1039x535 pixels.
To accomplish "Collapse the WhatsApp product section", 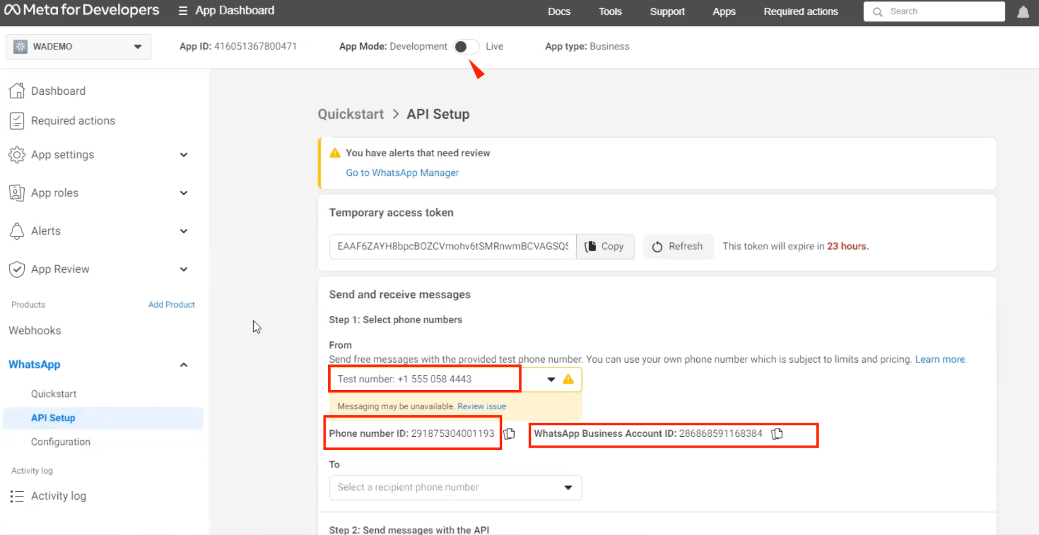I will coord(184,364).
